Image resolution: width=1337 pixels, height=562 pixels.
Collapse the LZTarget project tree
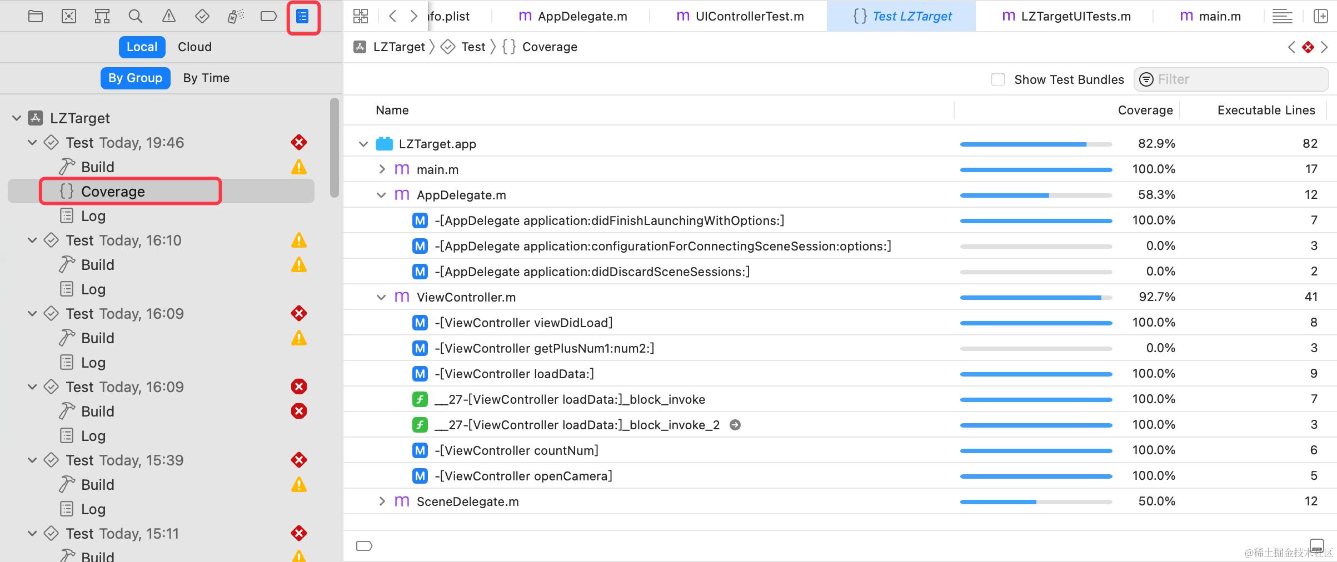coord(17,118)
